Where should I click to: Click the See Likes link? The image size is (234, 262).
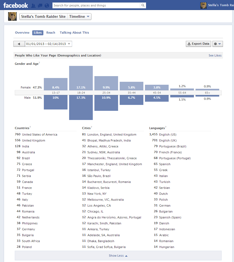pos(215,55)
